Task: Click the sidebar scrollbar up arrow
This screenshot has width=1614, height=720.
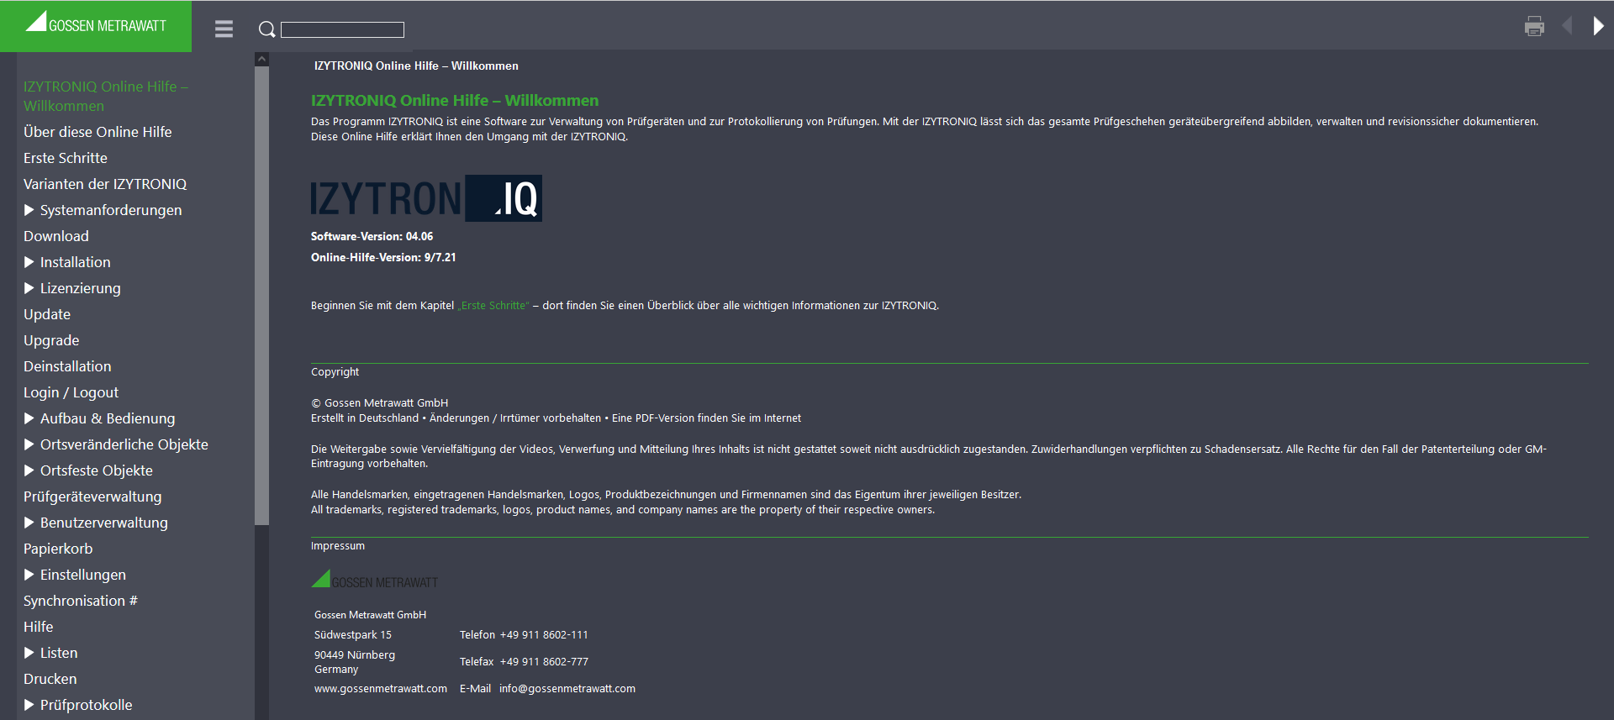Action: (x=261, y=59)
